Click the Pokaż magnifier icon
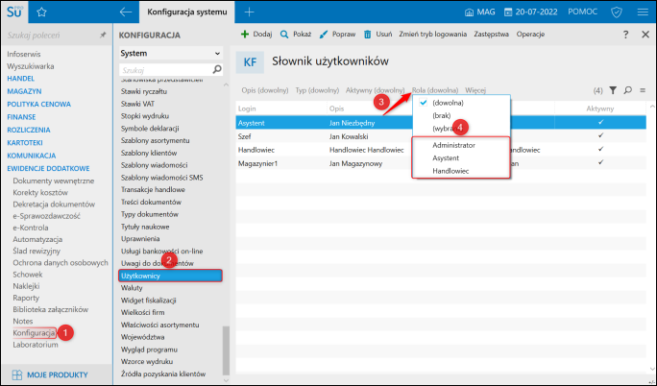 [x=284, y=35]
